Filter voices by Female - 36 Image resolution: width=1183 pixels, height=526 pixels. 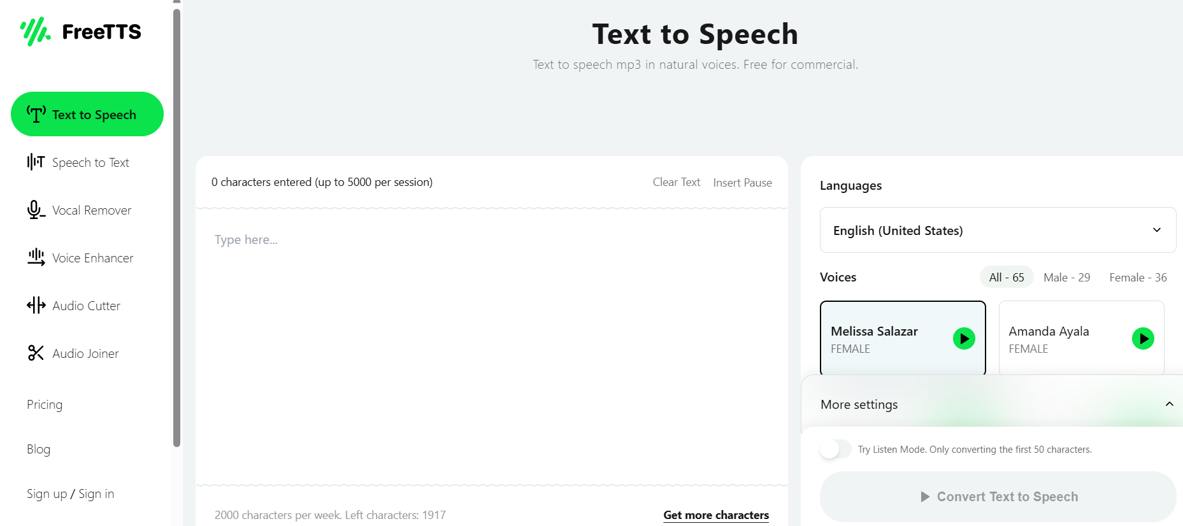coord(1138,277)
